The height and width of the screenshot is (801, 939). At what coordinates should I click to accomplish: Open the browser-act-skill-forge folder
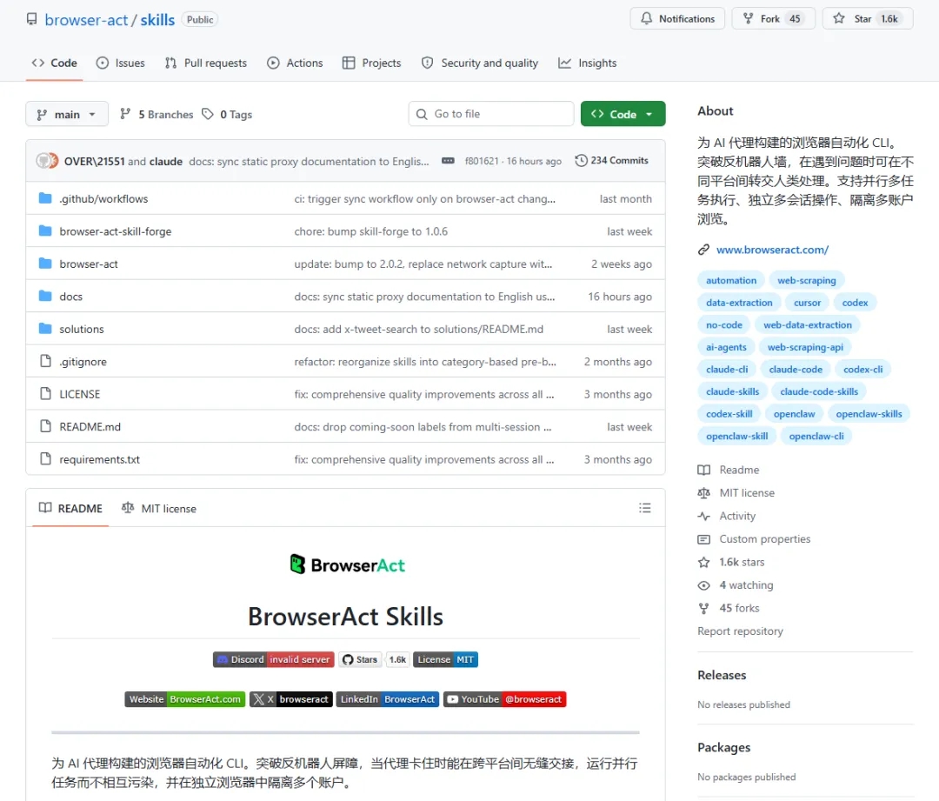115,231
